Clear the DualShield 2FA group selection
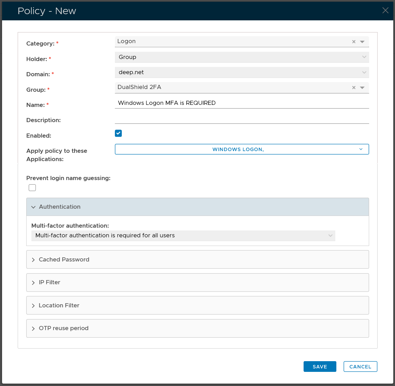Image resolution: width=395 pixels, height=386 pixels. [354, 88]
